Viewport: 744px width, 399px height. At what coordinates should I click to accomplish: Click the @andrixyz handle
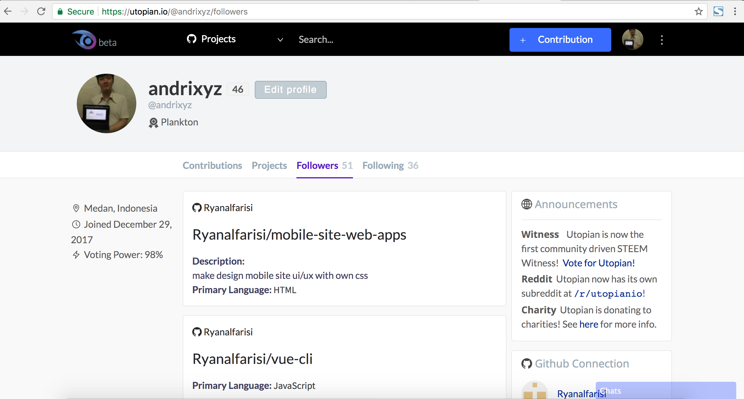[170, 105]
